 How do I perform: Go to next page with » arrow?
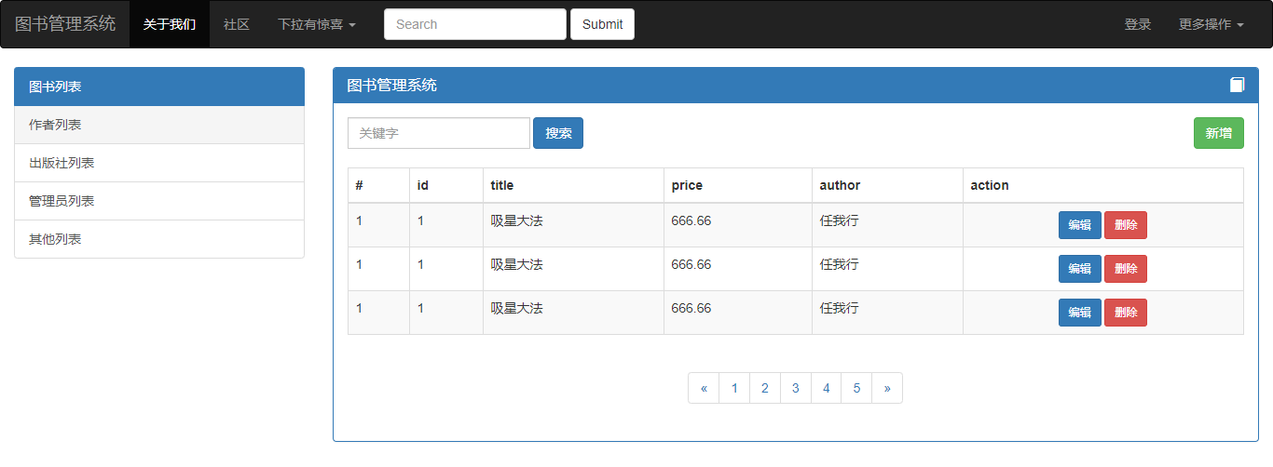[887, 388]
